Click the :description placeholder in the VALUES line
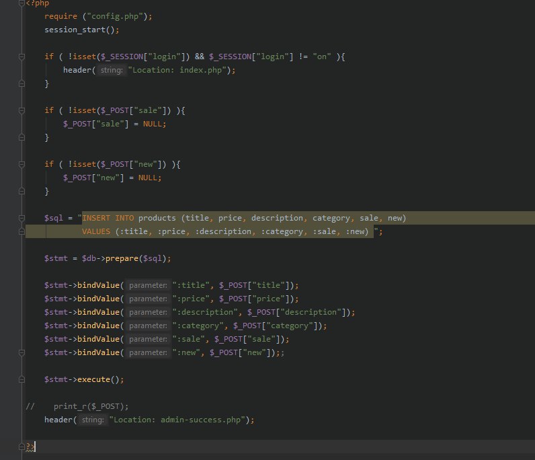Screen dimensions: 535x460 tap(223, 231)
